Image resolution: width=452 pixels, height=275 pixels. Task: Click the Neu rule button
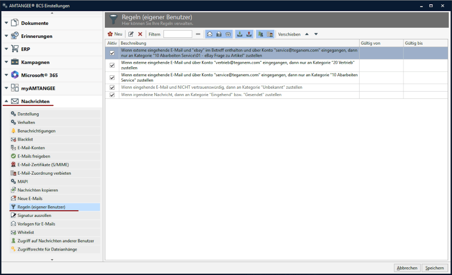[x=115, y=34]
